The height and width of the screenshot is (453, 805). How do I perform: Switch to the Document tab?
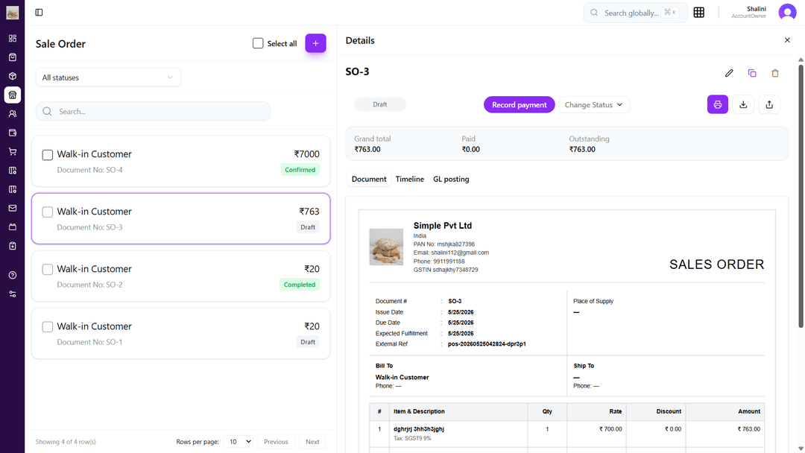[x=369, y=179]
